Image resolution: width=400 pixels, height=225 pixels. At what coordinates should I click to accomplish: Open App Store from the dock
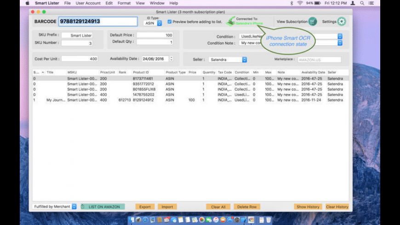click(x=230, y=219)
